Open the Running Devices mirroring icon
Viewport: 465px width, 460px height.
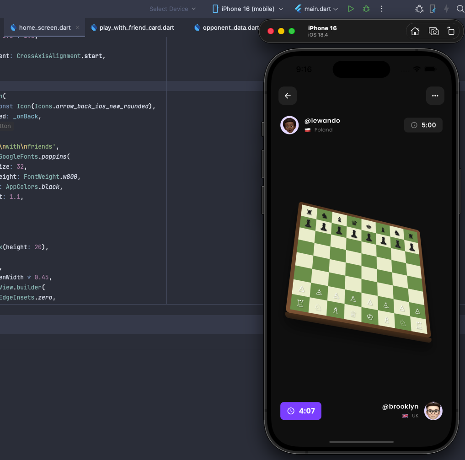(432, 9)
